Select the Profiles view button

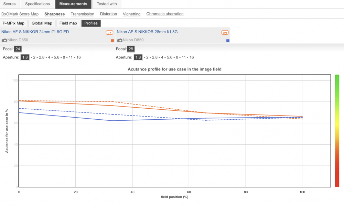pyautogui.click(x=91, y=23)
